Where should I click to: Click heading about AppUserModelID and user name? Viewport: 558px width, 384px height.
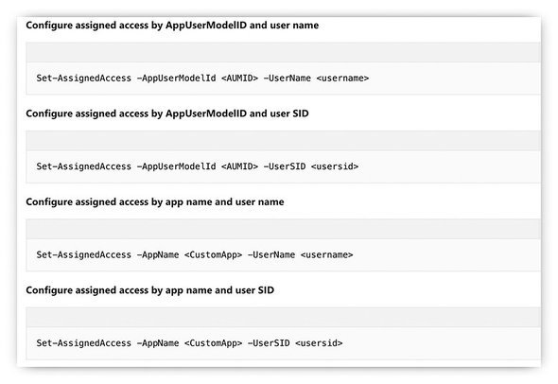pyautogui.click(x=172, y=26)
